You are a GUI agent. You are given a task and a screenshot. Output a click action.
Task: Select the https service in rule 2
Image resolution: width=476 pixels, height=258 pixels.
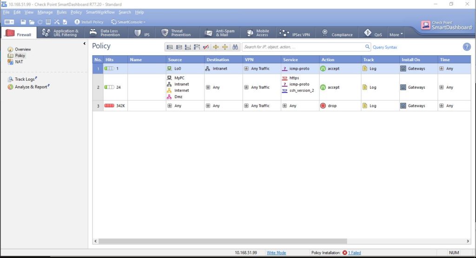point(291,78)
